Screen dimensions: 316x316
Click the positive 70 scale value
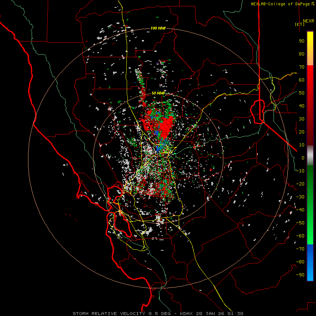[x=302, y=67]
